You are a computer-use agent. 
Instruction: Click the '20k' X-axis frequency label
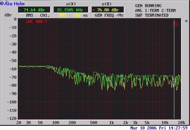pyautogui.click(x=181, y=123)
